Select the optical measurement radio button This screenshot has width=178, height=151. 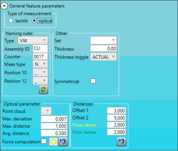34,21
